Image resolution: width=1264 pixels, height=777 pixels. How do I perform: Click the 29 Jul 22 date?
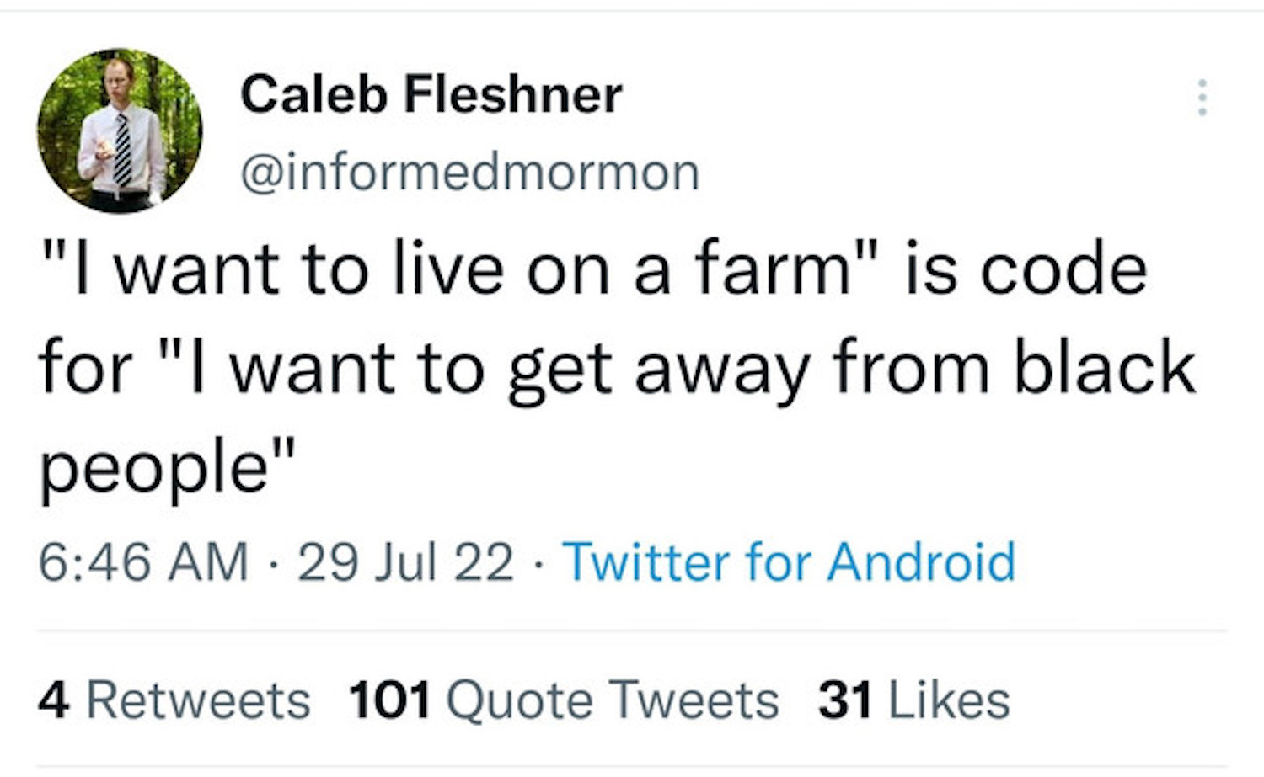pyautogui.click(x=404, y=561)
